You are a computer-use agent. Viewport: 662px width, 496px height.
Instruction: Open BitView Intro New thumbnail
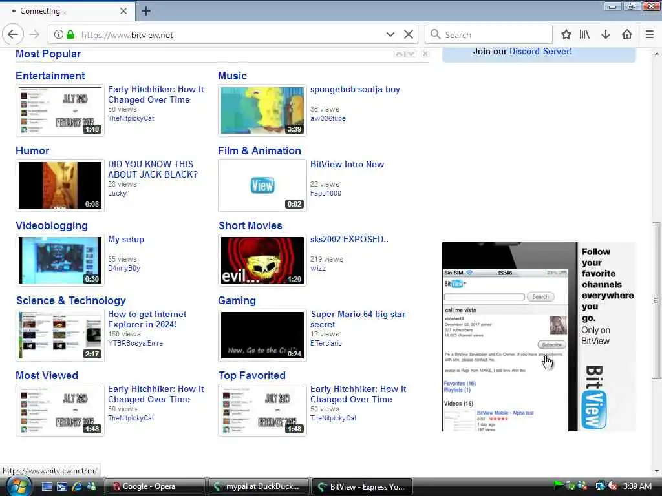262,185
